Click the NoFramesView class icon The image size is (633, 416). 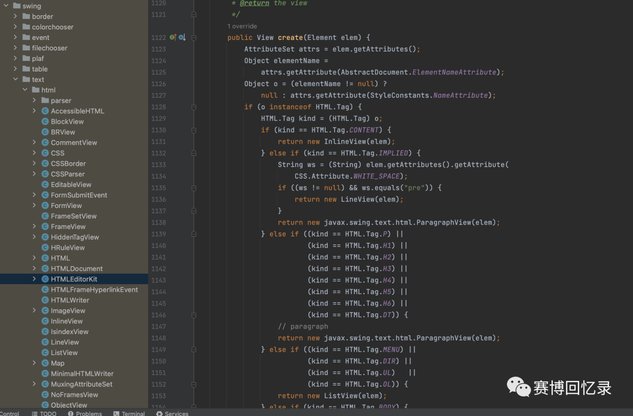(x=45, y=394)
